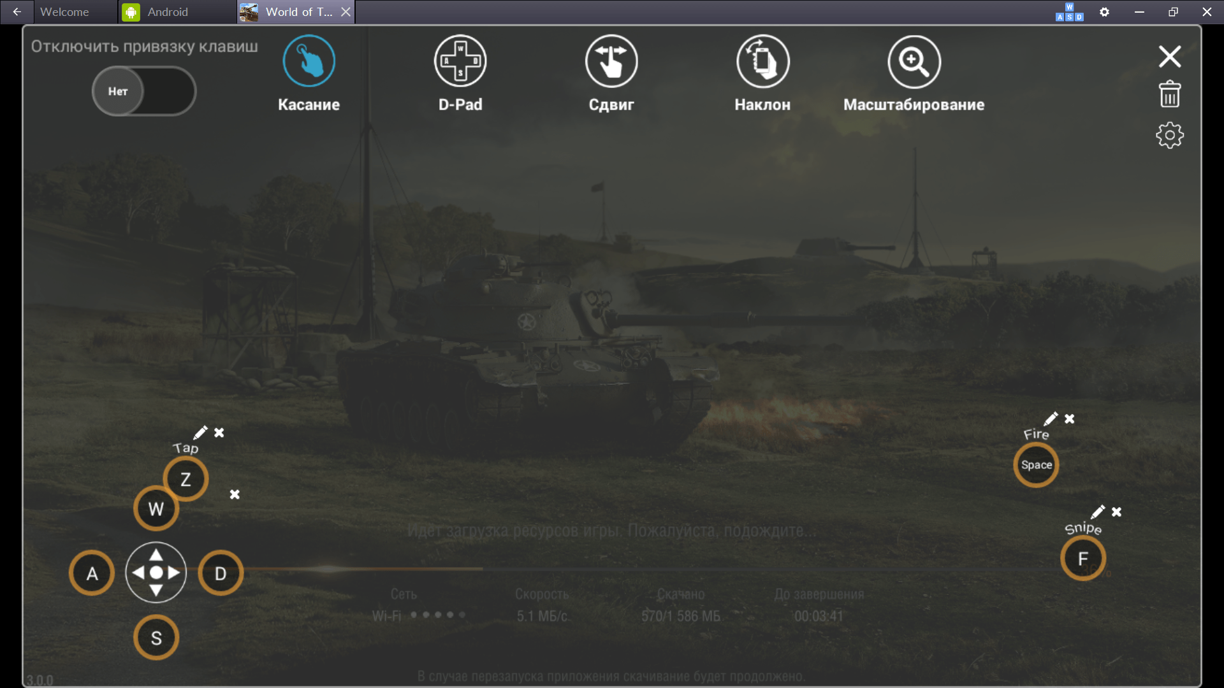Choose the Наклон tilt control icon
Screen dimensions: 1224x688
pos(762,61)
